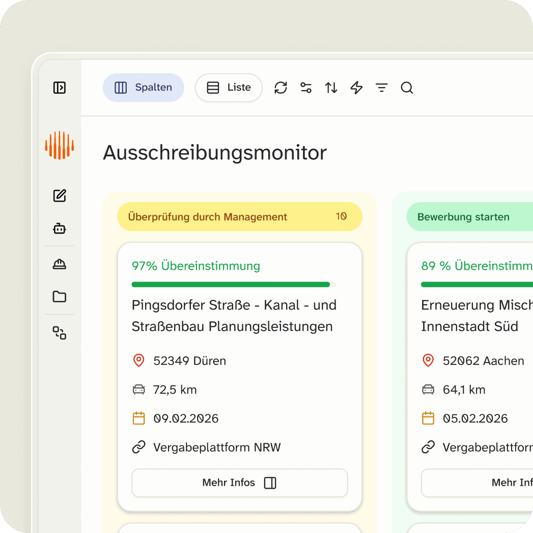This screenshot has width=533, height=533.
Task: Switch to Liste view
Action: pos(229,88)
